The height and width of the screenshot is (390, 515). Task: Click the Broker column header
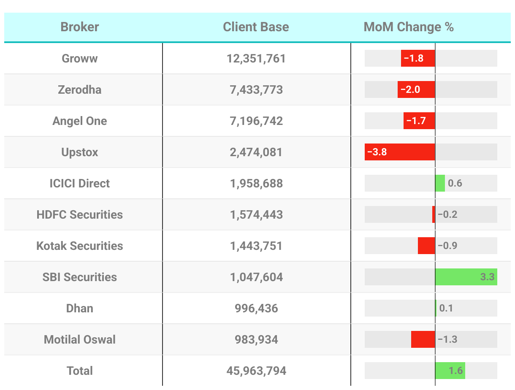point(80,27)
